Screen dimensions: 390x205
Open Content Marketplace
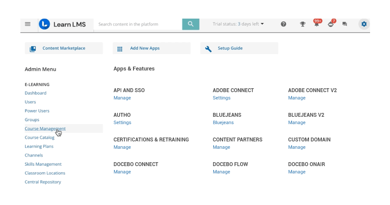(64, 48)
